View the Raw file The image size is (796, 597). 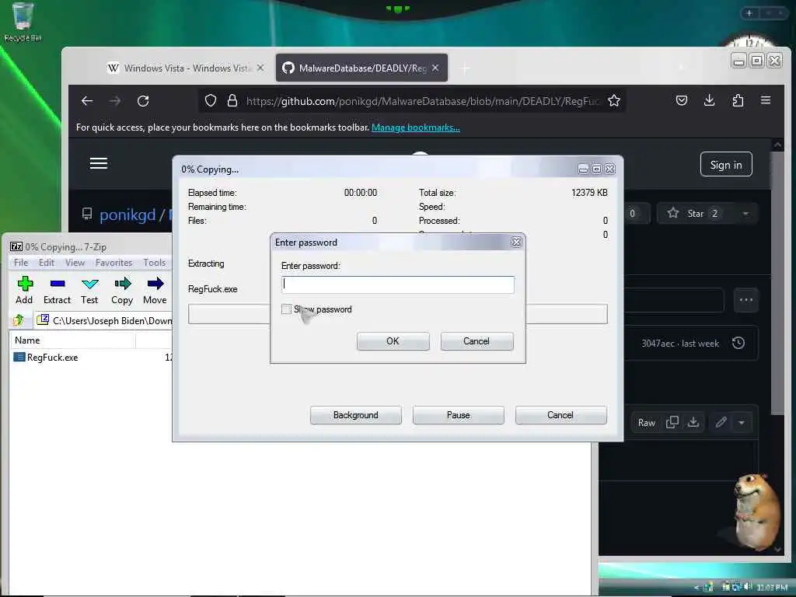click(646, 422)
